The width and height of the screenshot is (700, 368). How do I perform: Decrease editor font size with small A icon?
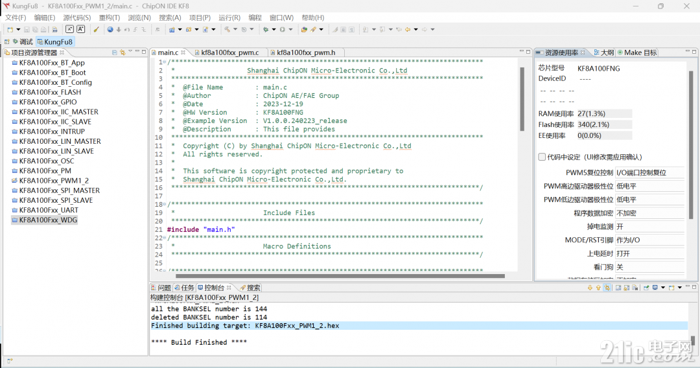[x=69, y=29]
